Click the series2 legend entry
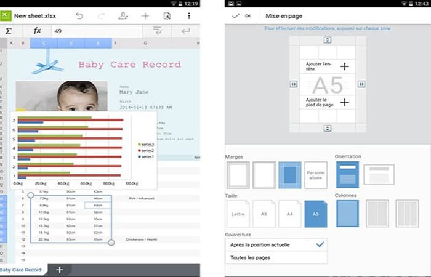The height and width of the screenshot is (277, 431). tap(146, 151)
